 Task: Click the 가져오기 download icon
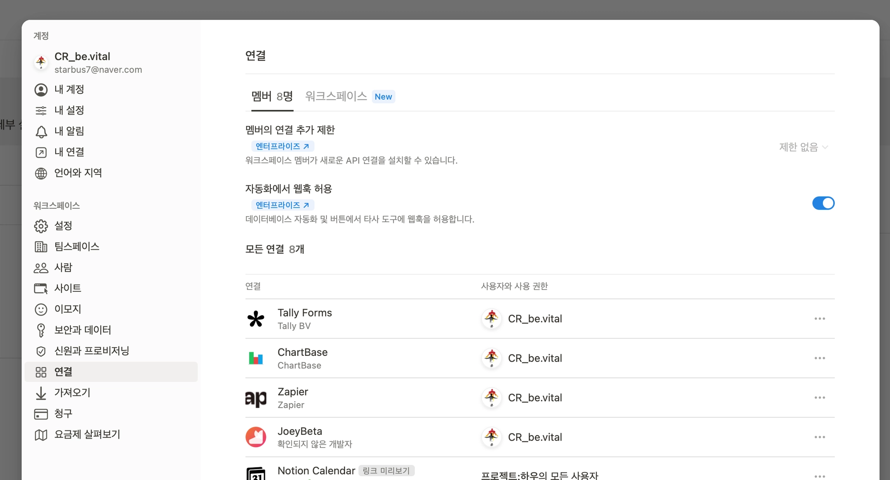point(41,393)
